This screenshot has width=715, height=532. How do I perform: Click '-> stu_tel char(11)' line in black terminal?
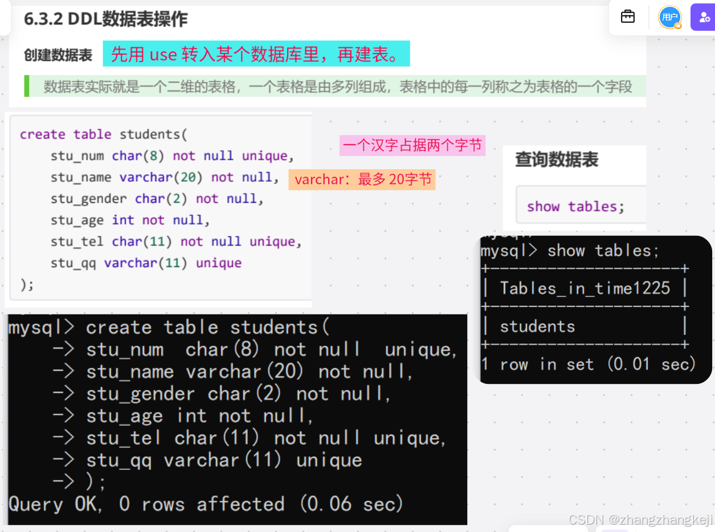point(250,438)
